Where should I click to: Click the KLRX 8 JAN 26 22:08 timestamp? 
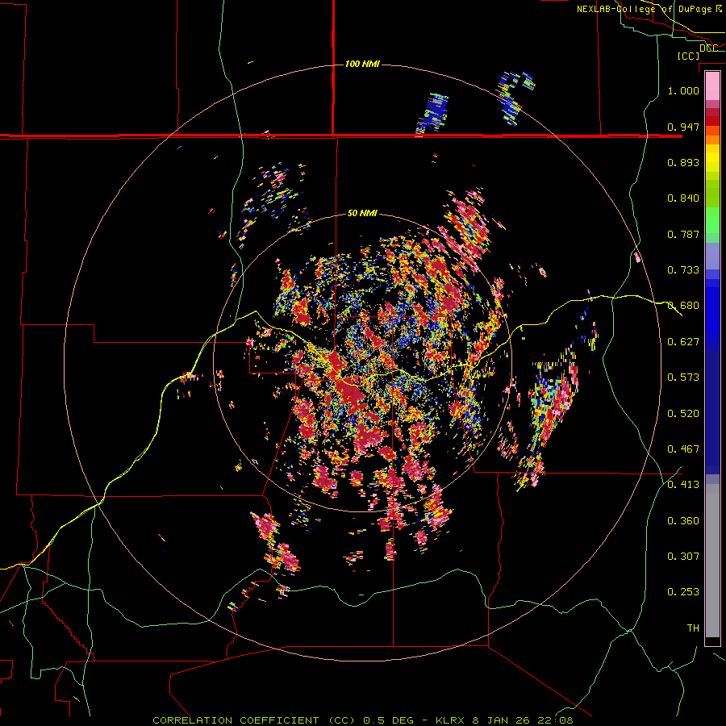pos(504,720)
